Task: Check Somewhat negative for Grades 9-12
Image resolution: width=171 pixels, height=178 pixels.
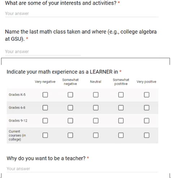Action: pos(70,121)
